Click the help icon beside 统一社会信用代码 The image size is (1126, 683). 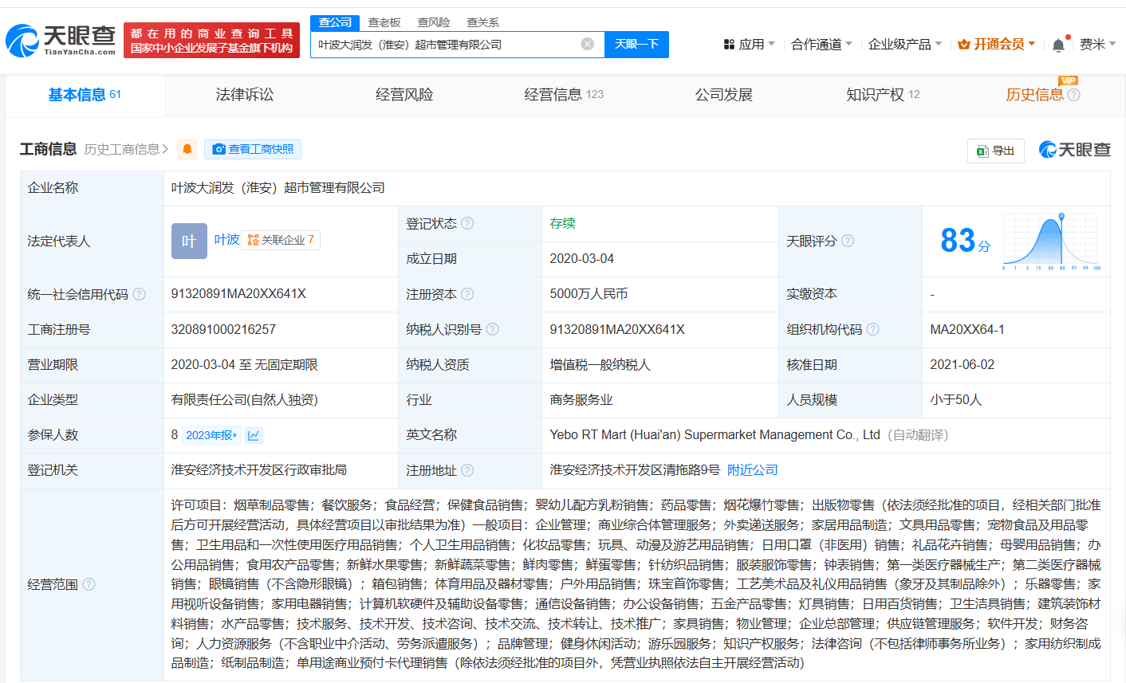coord(140,294)
